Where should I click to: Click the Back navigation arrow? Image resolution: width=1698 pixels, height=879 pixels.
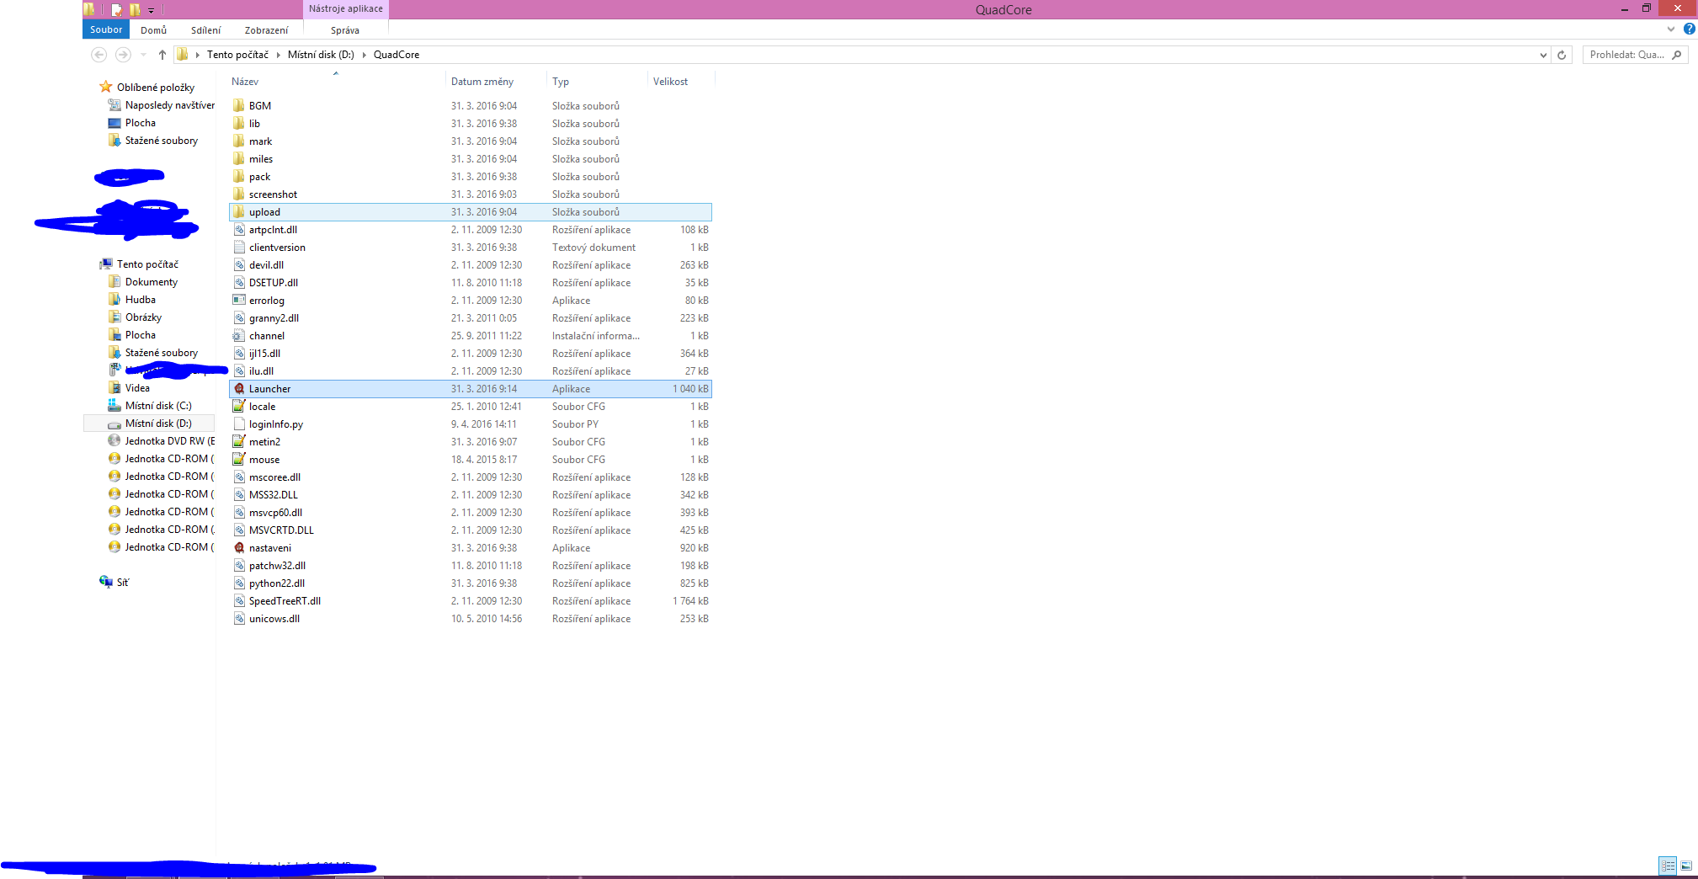tap(98, 55)
